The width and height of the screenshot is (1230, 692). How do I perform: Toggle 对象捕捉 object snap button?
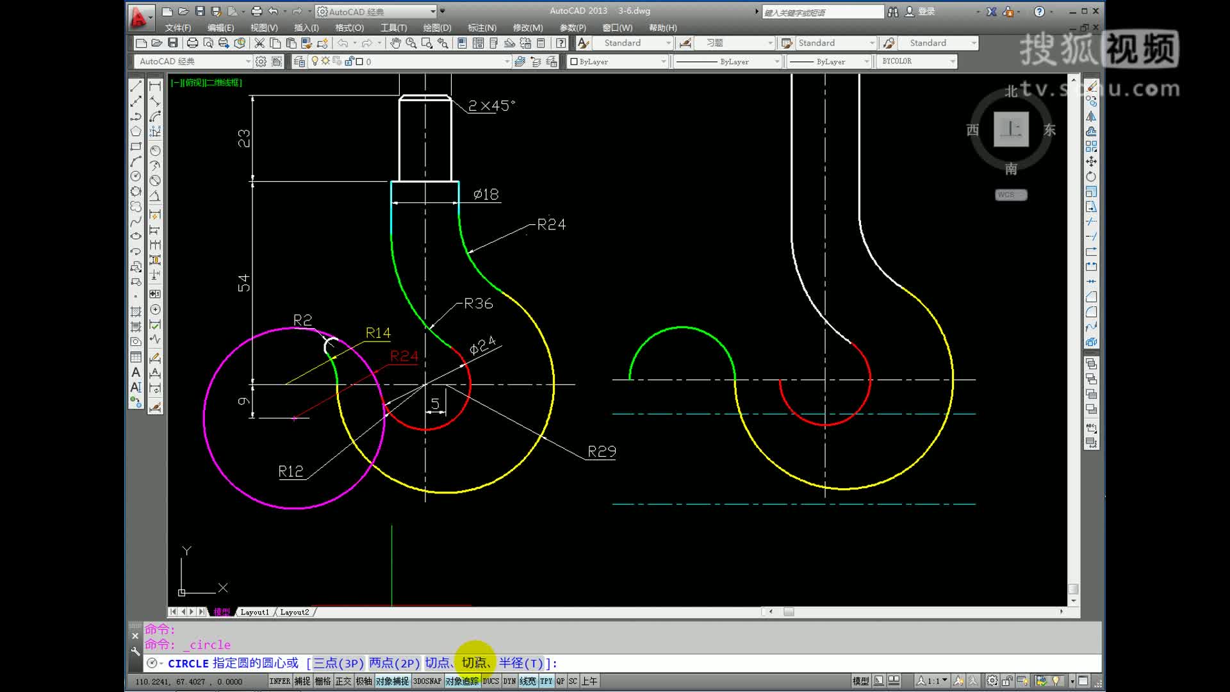click(392, 681)
